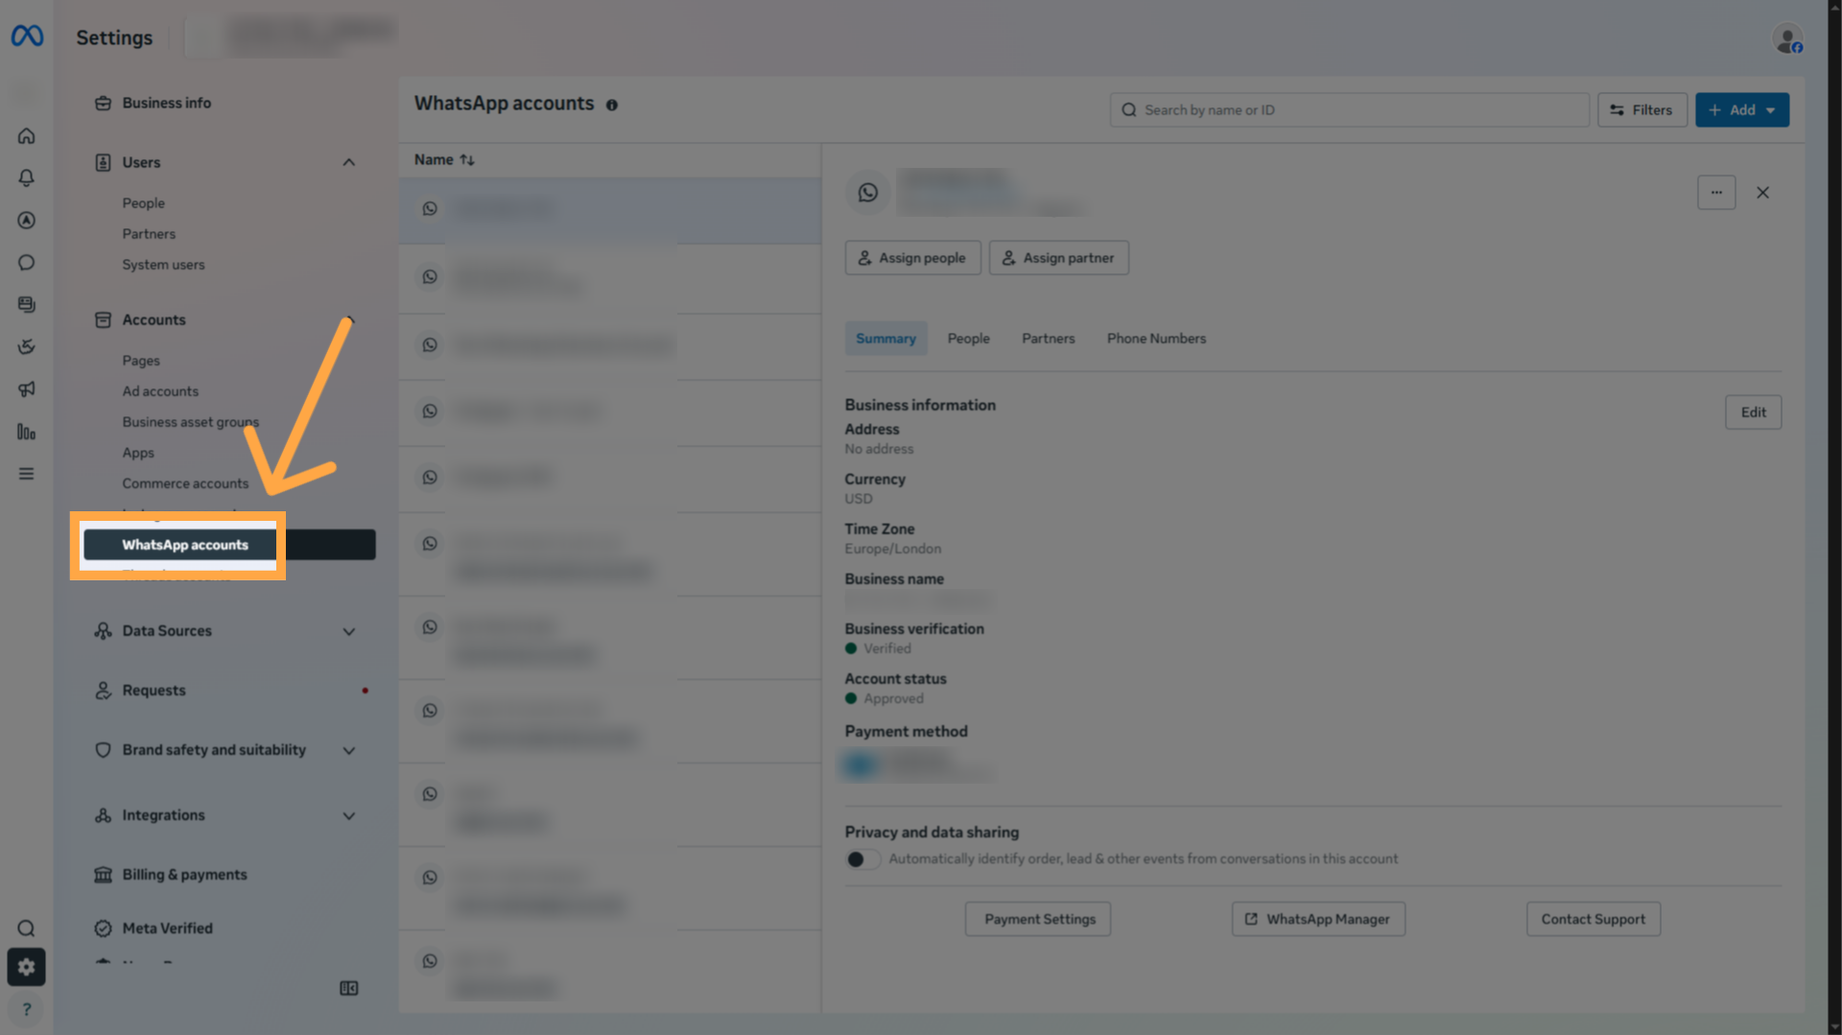The width and height of the screenshot is (1842, 1035).
Task: Open Pages under Accounts
Action: 141,361
